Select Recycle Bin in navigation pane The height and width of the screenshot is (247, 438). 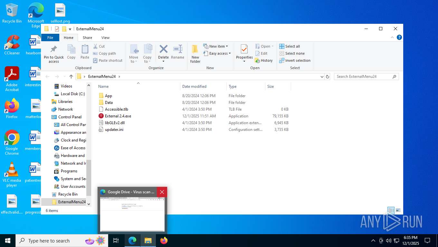tap(68, 194)
